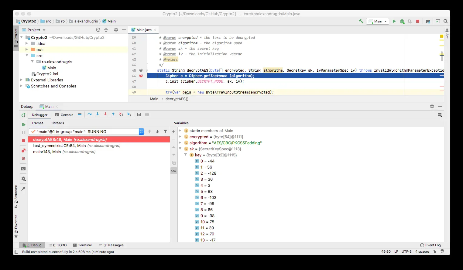The image size is (463, 270).
Task: Click the scroll-from-source target icon in Project panel
Action: coord(98,30)
